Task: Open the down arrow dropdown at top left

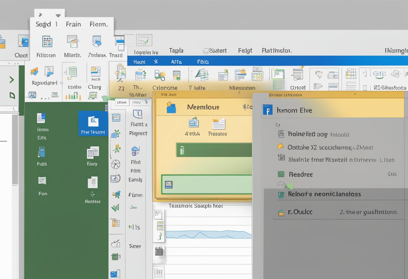Action: 58,15
